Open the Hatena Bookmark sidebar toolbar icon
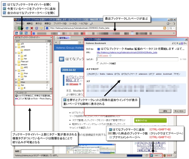Image resolution: width=189 pixels, height=159 pixels. (16, 33)
